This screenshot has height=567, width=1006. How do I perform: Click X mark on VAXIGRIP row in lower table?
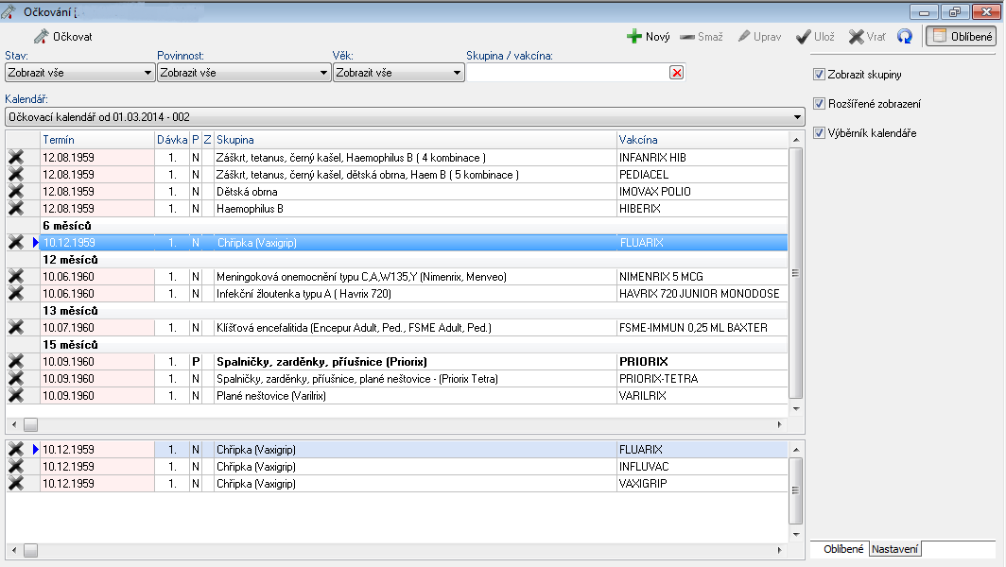[x=16, y=483]
